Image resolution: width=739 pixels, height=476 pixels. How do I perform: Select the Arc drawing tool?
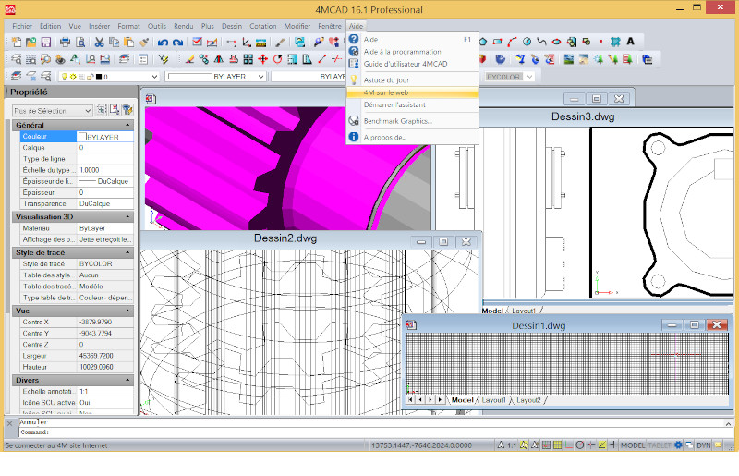[513, 42]
